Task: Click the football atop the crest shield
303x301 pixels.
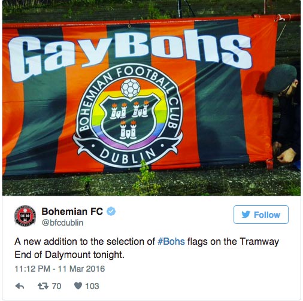Action: pyautogui.click(x=131, y=88)
